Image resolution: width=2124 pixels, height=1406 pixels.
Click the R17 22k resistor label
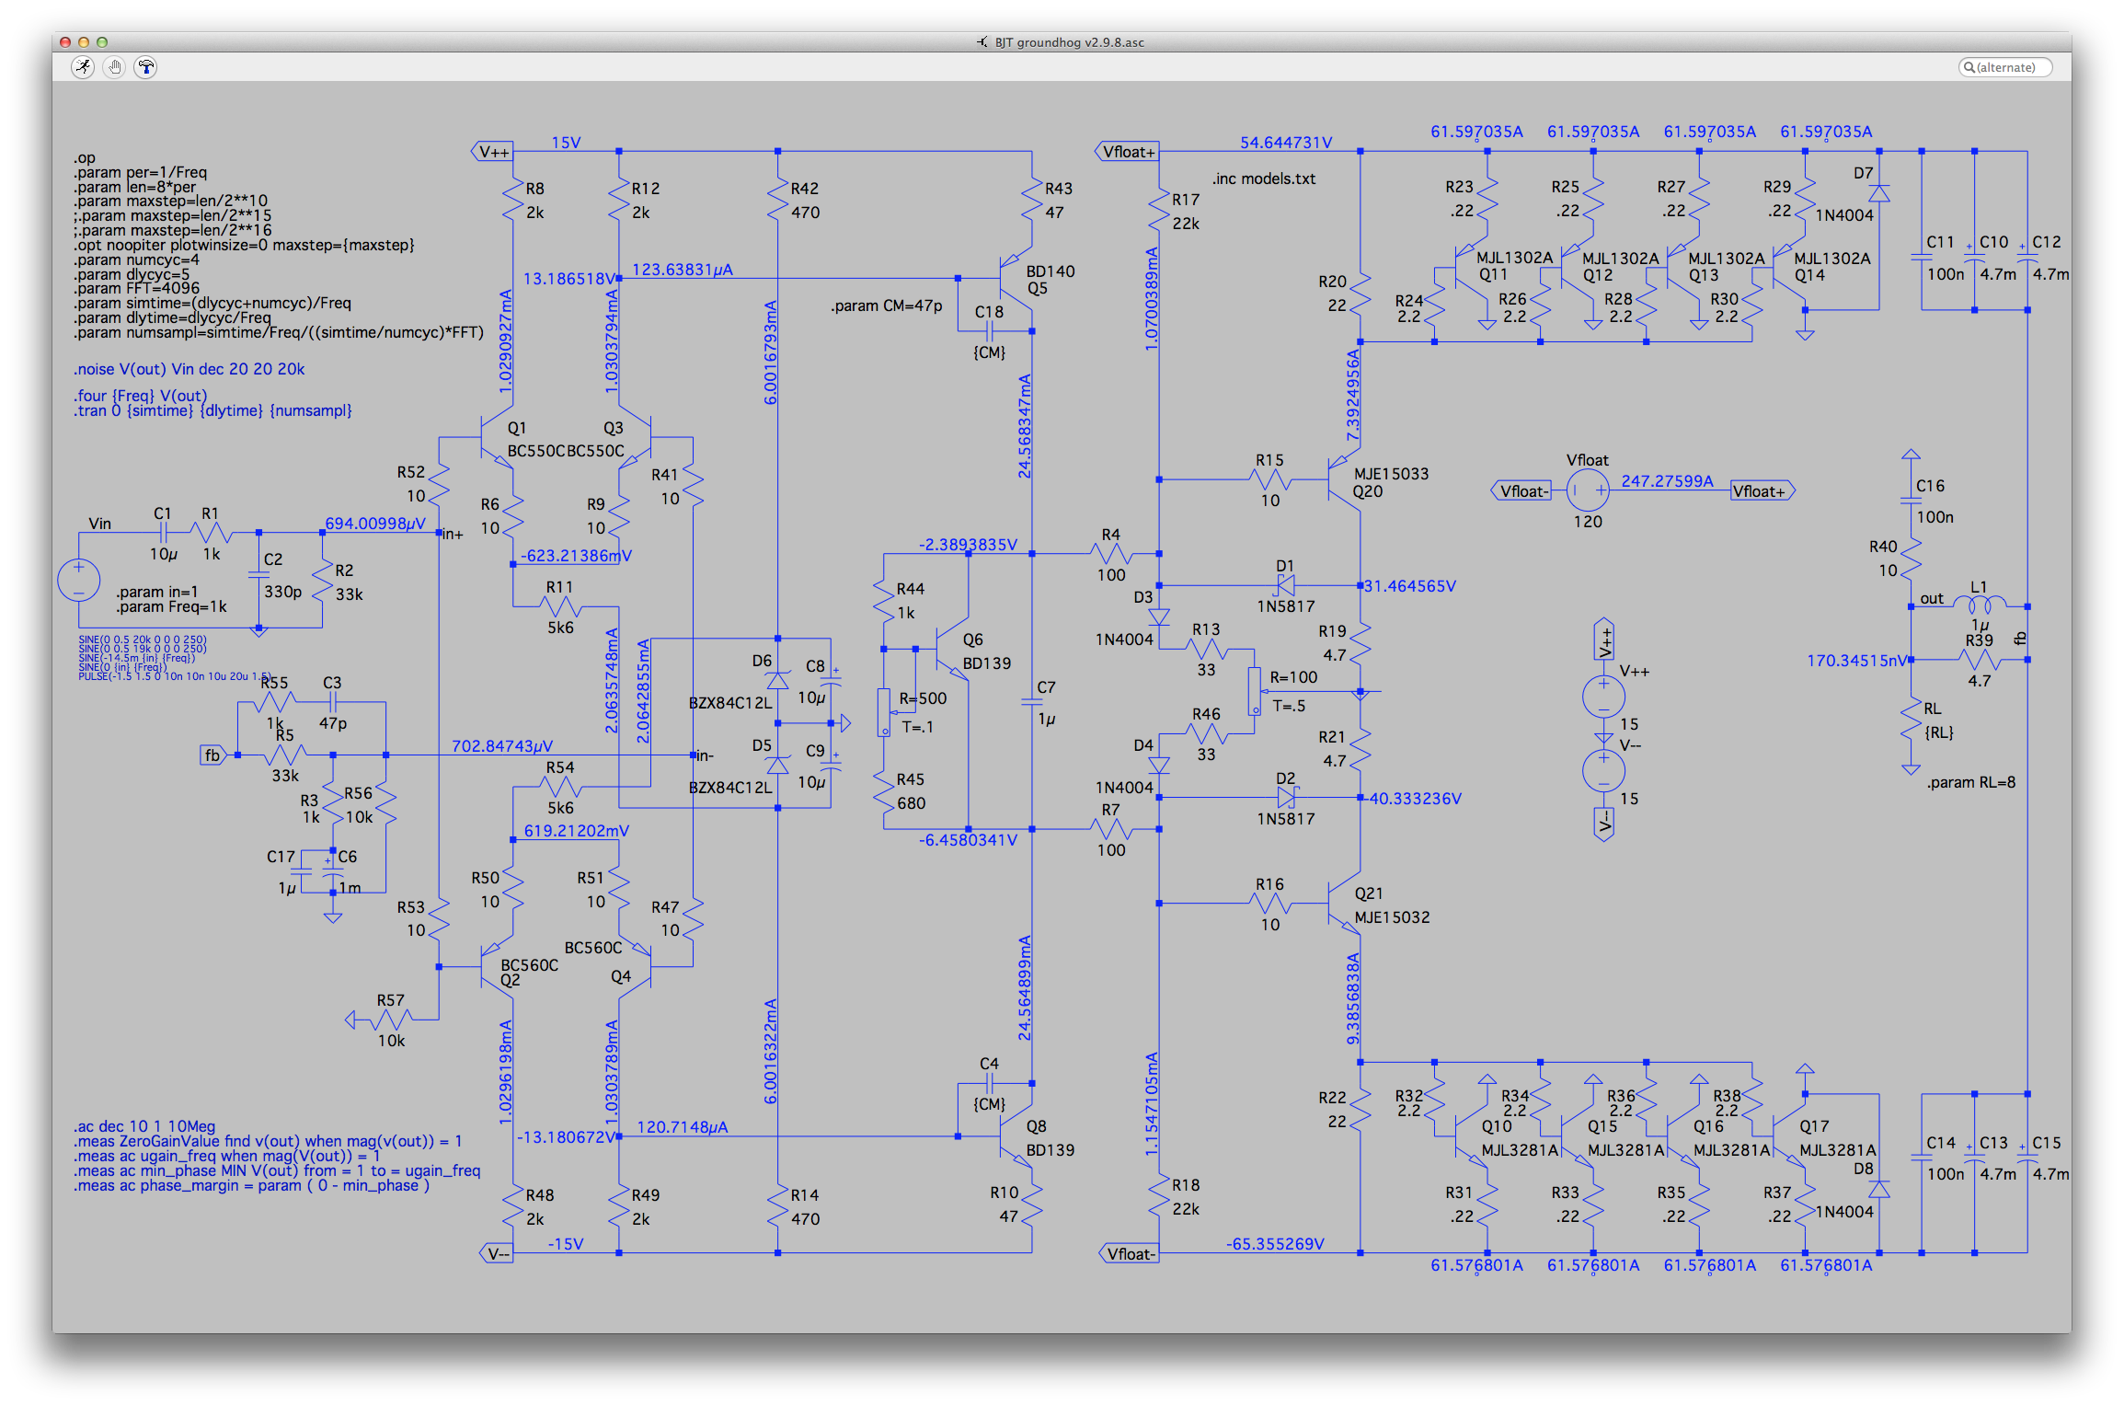[x=1186, y=212]
